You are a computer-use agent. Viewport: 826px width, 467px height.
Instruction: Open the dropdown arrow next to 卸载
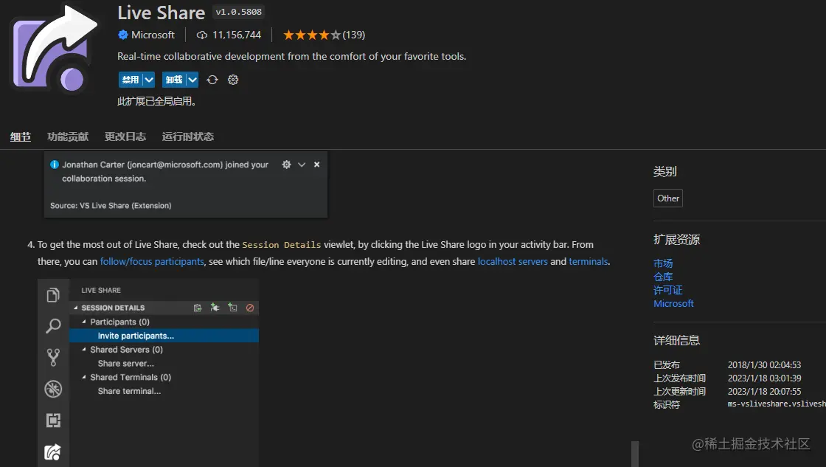192,80
